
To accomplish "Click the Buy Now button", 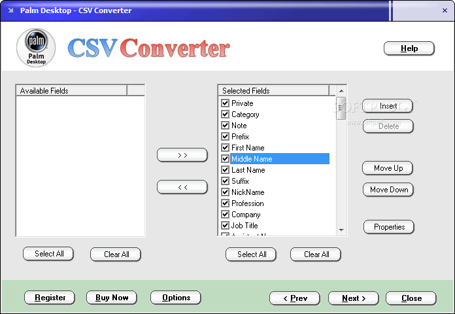I will (112, 298).
